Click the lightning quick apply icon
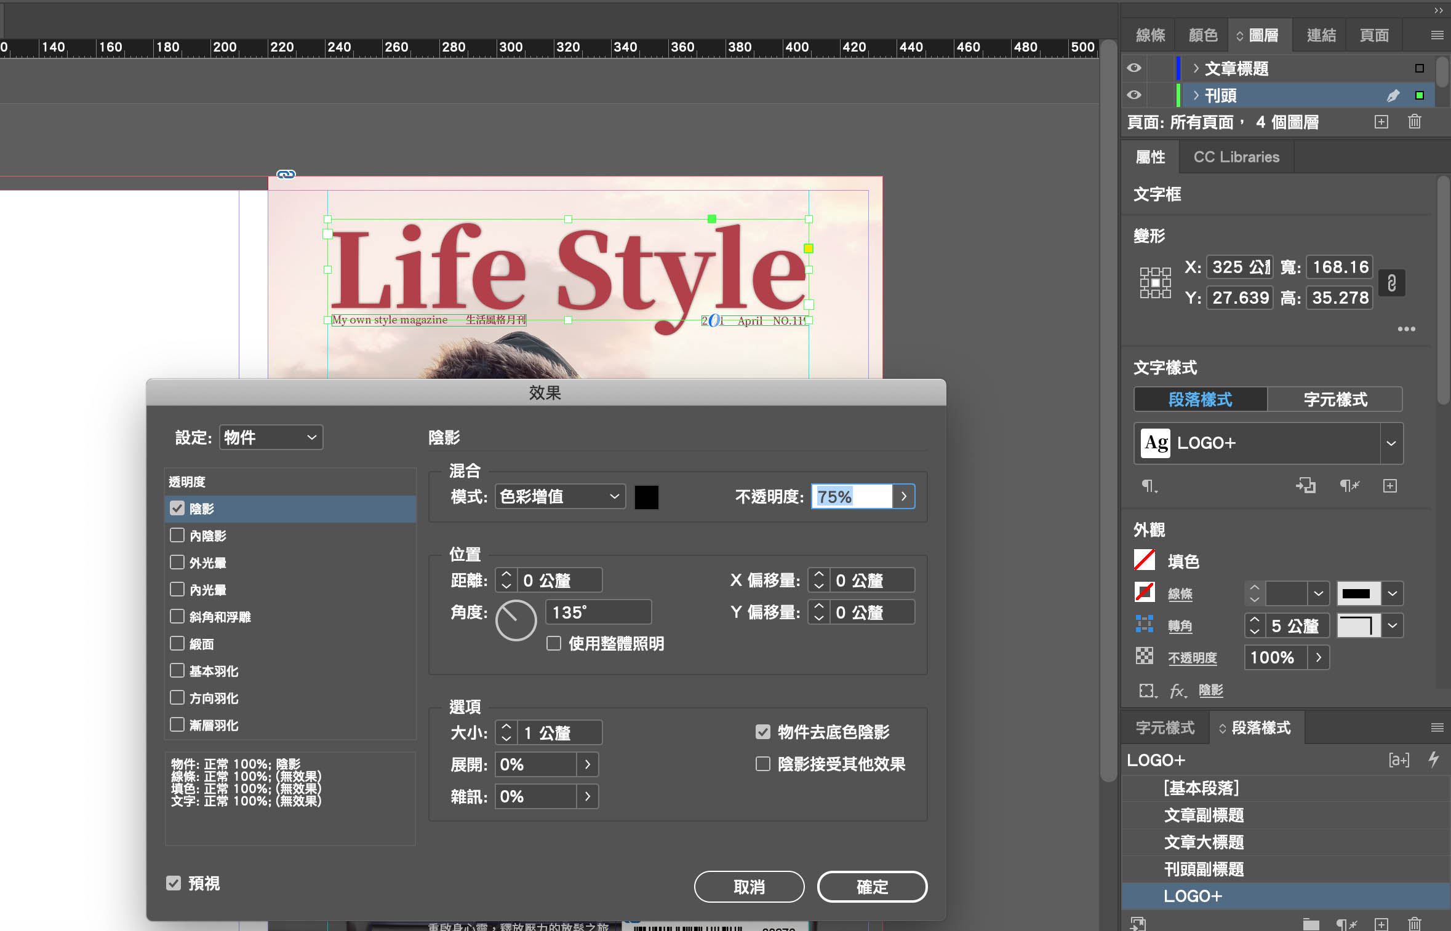 [x=1433, y=759]
